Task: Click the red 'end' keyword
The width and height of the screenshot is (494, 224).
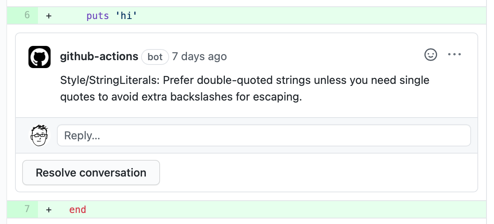Action: 77,209
